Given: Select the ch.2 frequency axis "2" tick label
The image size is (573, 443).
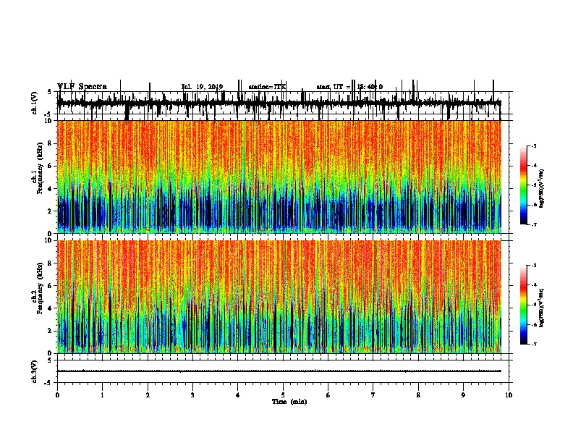Looking at the screenshot, I should click(x=50, y=331).
